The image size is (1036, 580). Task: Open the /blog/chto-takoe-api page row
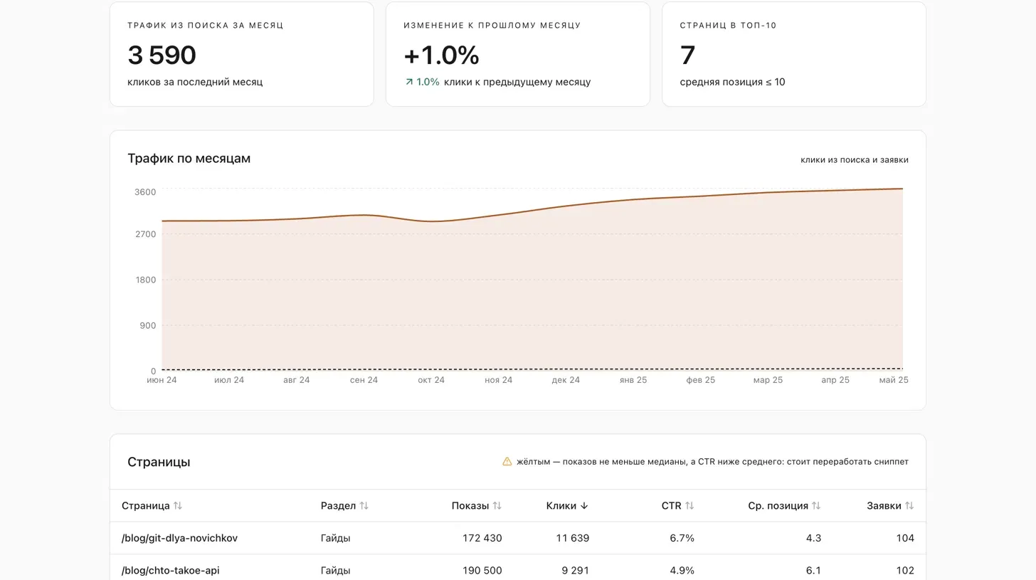tap(518, 570)
